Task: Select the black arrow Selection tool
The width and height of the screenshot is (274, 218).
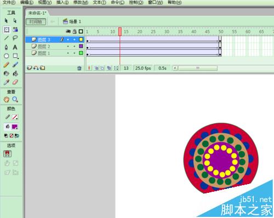Action: [6, 21]
